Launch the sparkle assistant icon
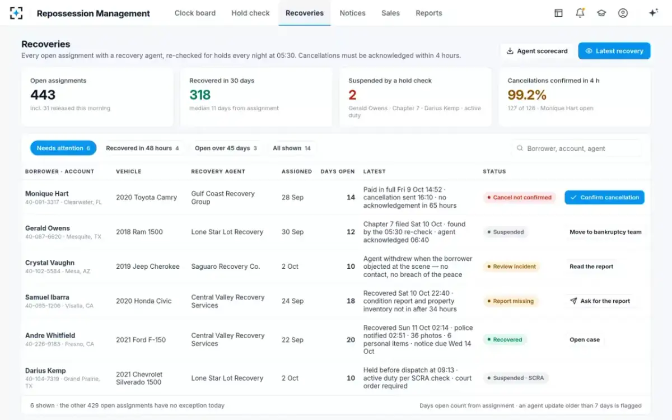The image size is (672, 420). (653, 13)
